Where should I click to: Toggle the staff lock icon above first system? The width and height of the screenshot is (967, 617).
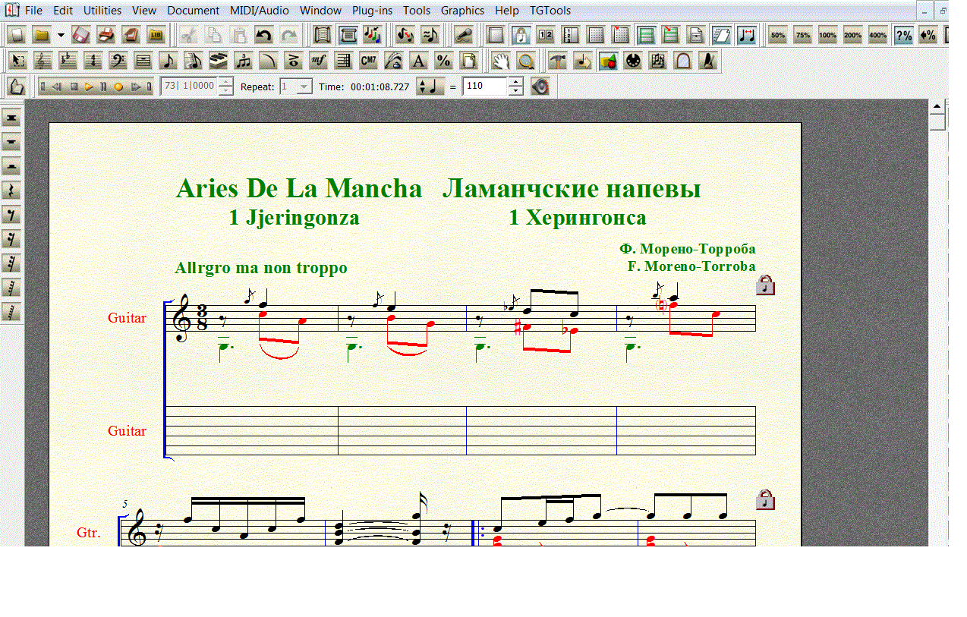tap(765, 285)
